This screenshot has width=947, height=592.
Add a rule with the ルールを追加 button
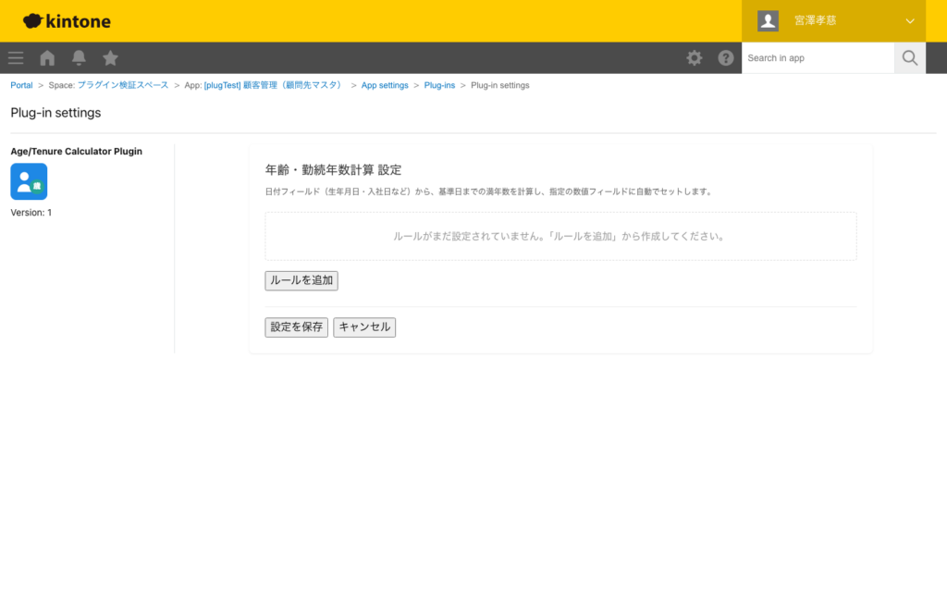point(301,280)
